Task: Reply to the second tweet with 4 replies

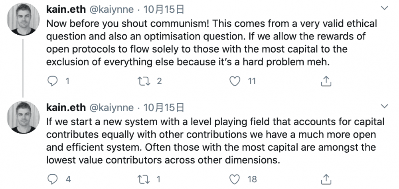Action: point(53,179)
